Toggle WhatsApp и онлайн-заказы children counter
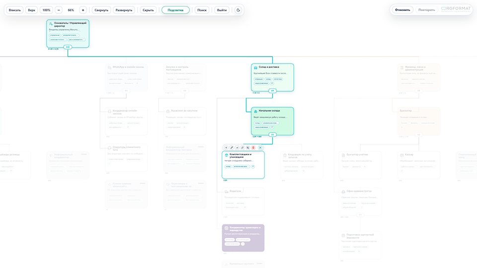 [126, 91]
